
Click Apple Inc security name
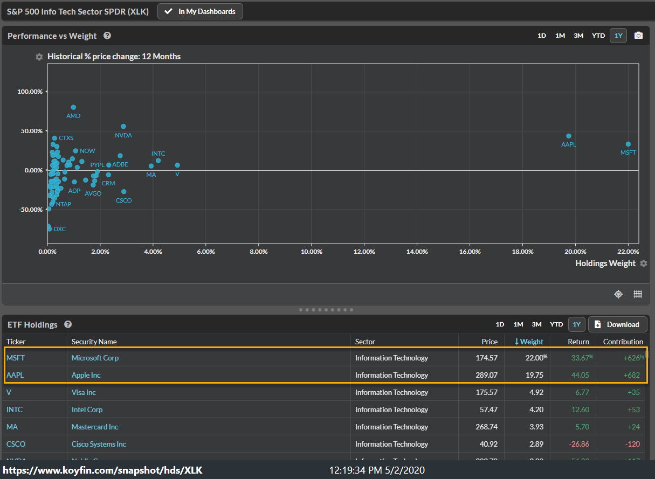pos(86,375)
